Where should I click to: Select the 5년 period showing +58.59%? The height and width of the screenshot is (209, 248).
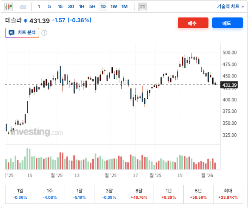(x=198, y=194)
